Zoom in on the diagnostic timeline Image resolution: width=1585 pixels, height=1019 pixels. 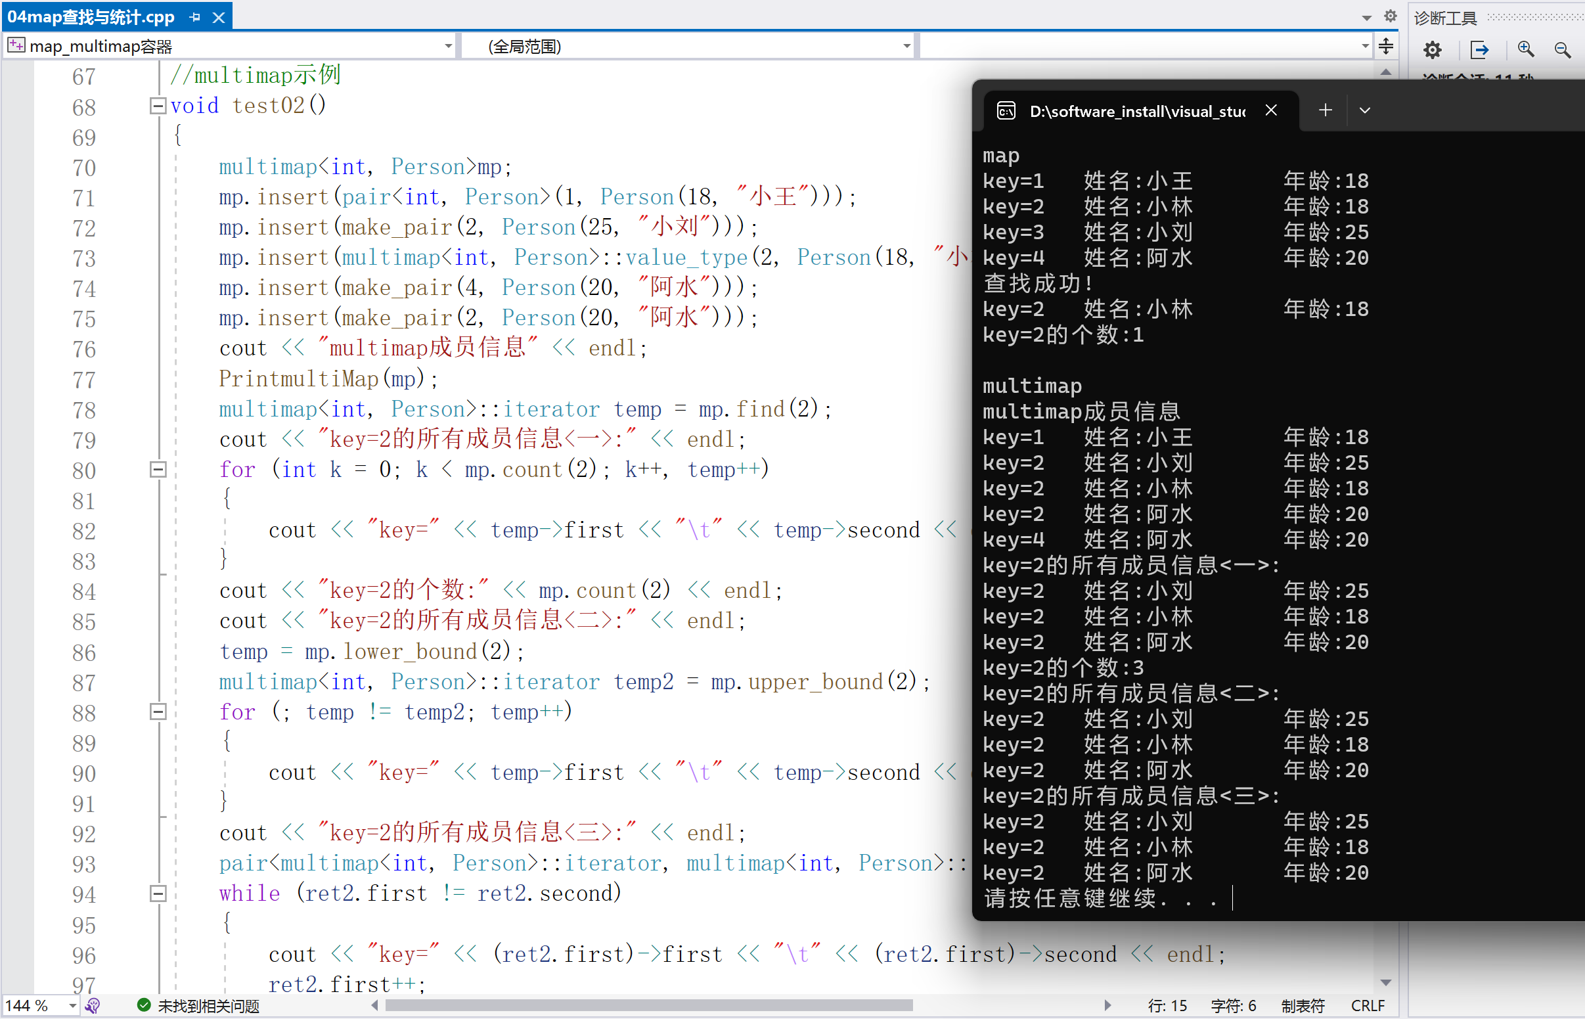[1525, 50]
